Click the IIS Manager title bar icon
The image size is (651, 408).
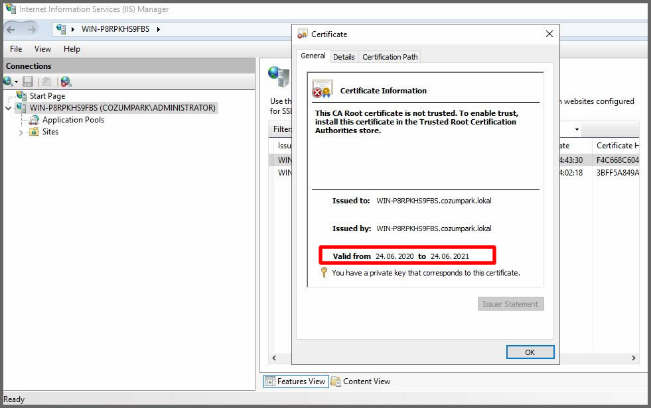pos(11,9)
